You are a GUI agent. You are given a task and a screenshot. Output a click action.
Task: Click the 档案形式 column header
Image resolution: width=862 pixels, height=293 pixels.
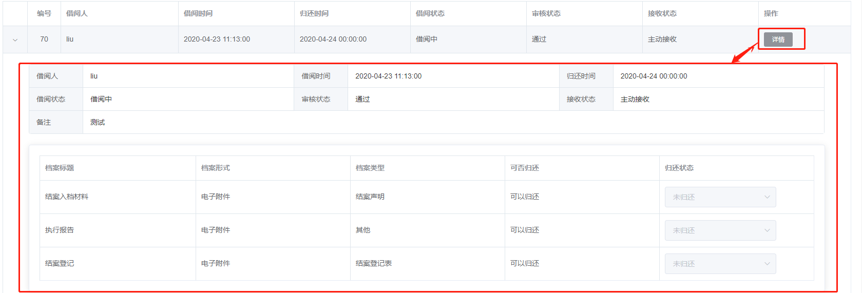click(216, 168)
